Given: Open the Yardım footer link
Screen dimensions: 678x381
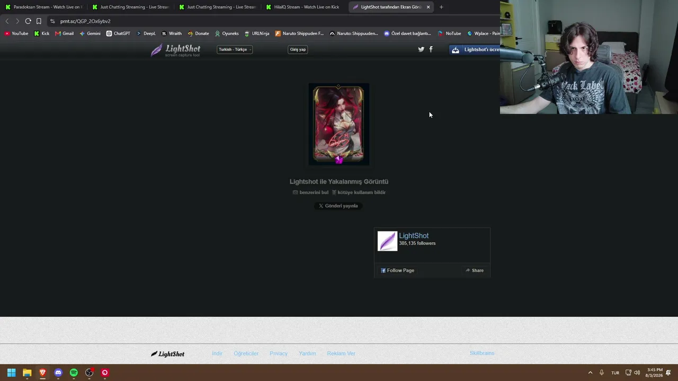Looking at the screenshot, I should 307,353.
